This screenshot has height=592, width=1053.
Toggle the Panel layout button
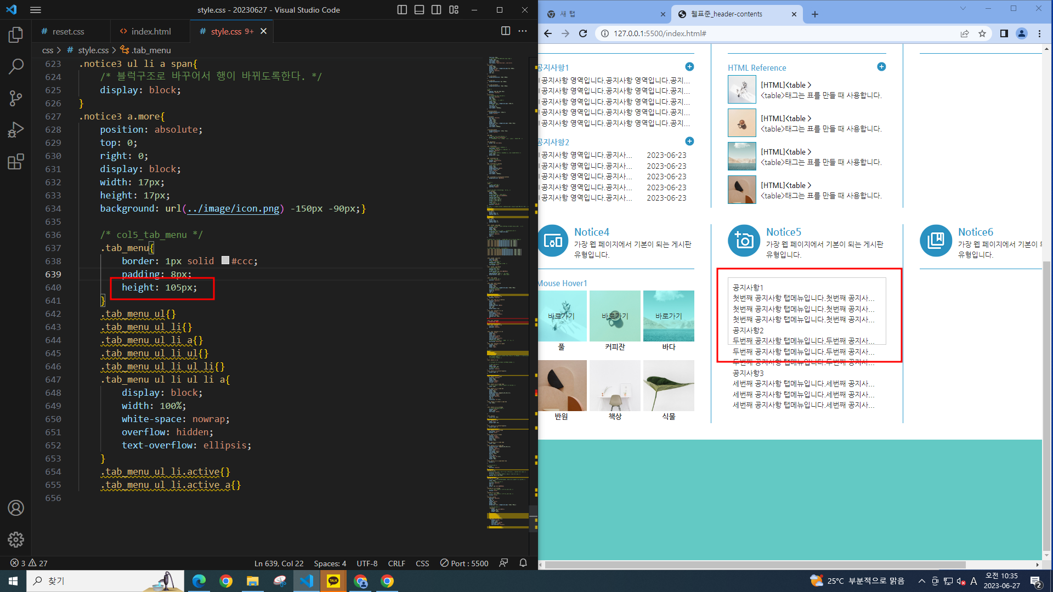[419, 10]
